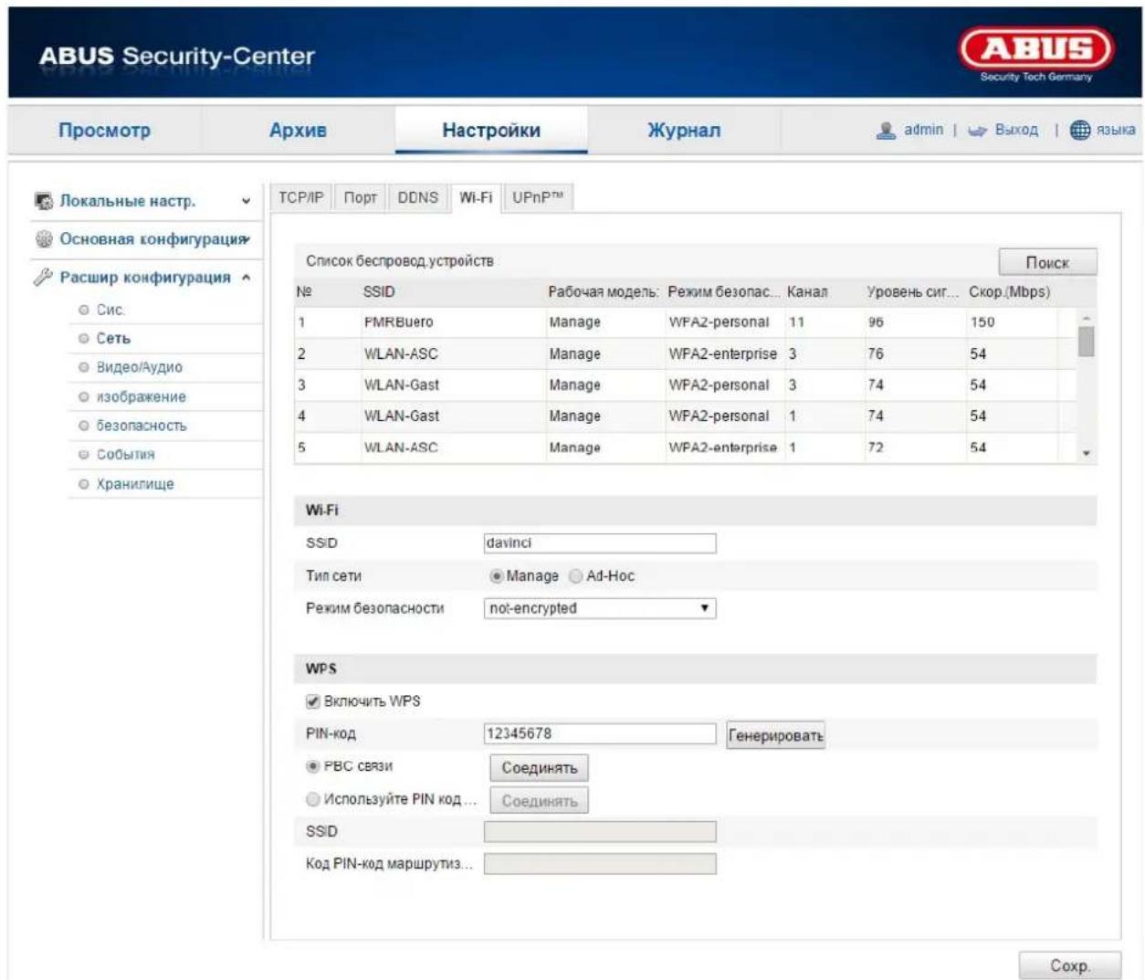This screenshot has height=980, width=1145.
Task: Select Используйте PIN код radio button
Action: [x=313, y=799]
